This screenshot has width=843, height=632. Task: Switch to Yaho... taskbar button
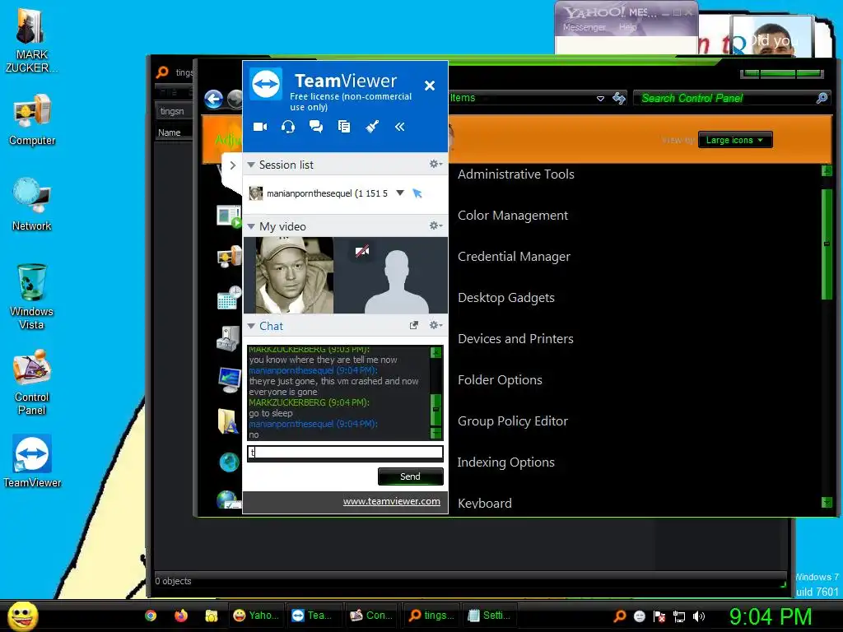[x=257, y=616]
